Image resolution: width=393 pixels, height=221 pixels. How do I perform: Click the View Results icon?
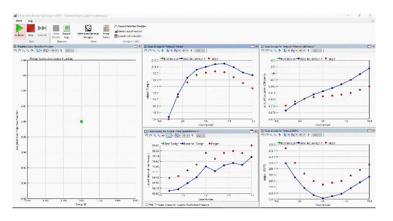pyautogui.click(x=56, y=28)
